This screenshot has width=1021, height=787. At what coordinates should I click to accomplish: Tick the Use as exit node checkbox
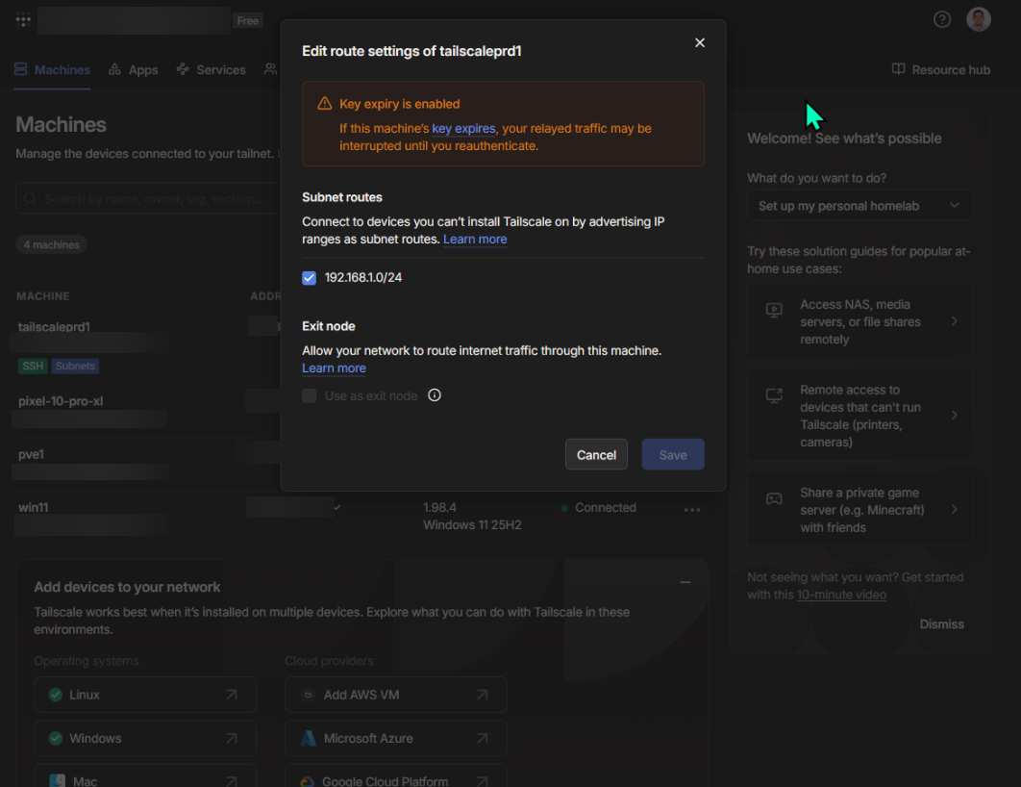pos(310,396)
